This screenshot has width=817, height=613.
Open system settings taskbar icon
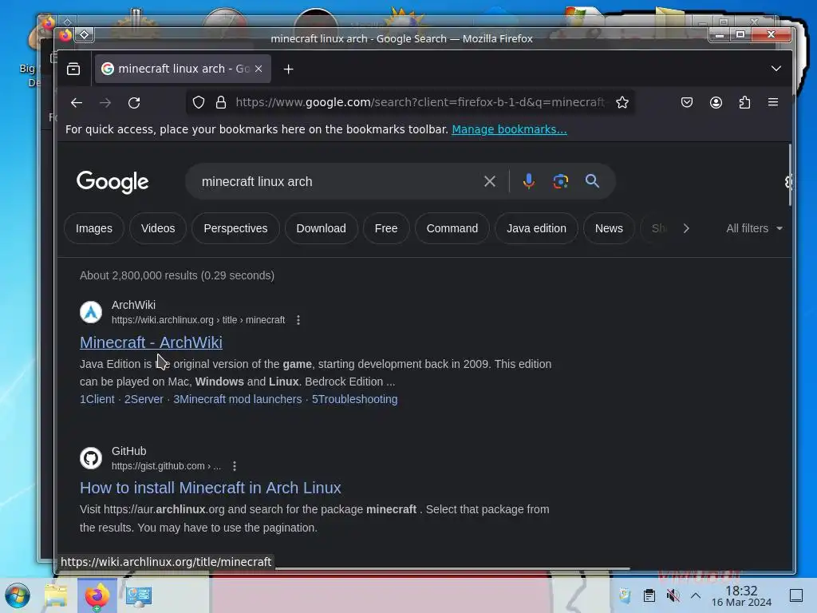coord(139,595)
